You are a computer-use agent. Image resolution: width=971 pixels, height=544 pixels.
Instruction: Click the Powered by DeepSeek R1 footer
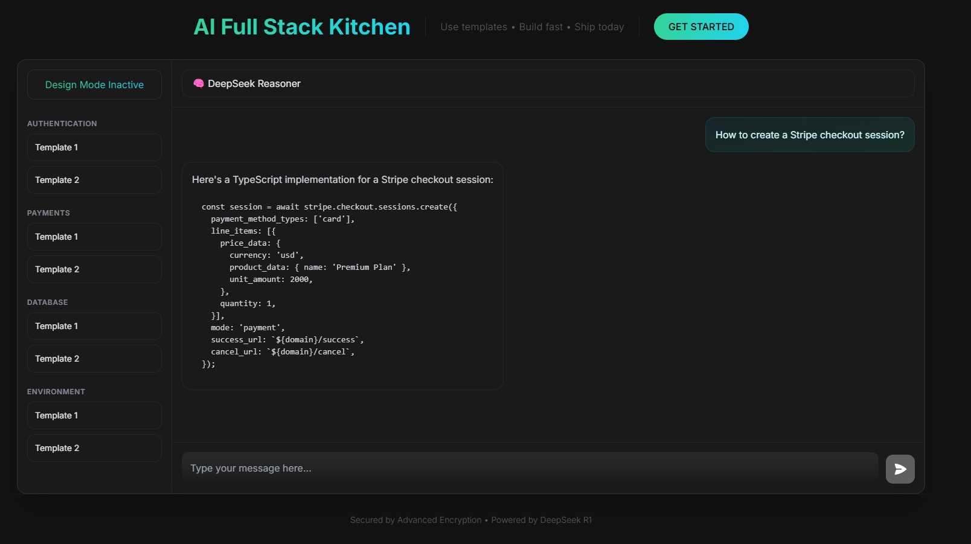541,520
